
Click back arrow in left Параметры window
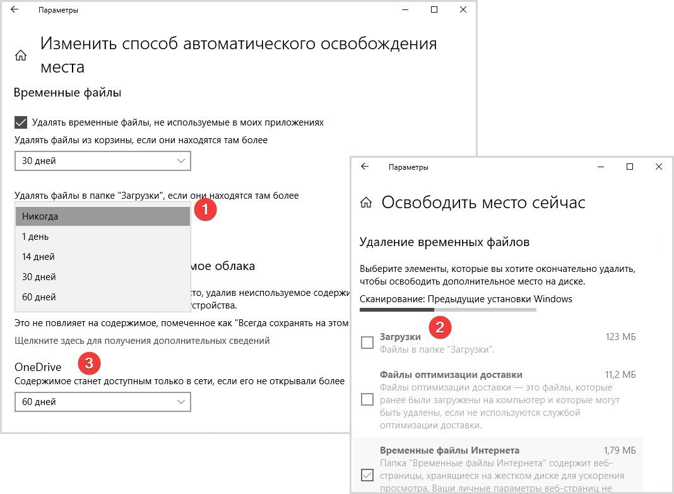[x=15, y=9]
